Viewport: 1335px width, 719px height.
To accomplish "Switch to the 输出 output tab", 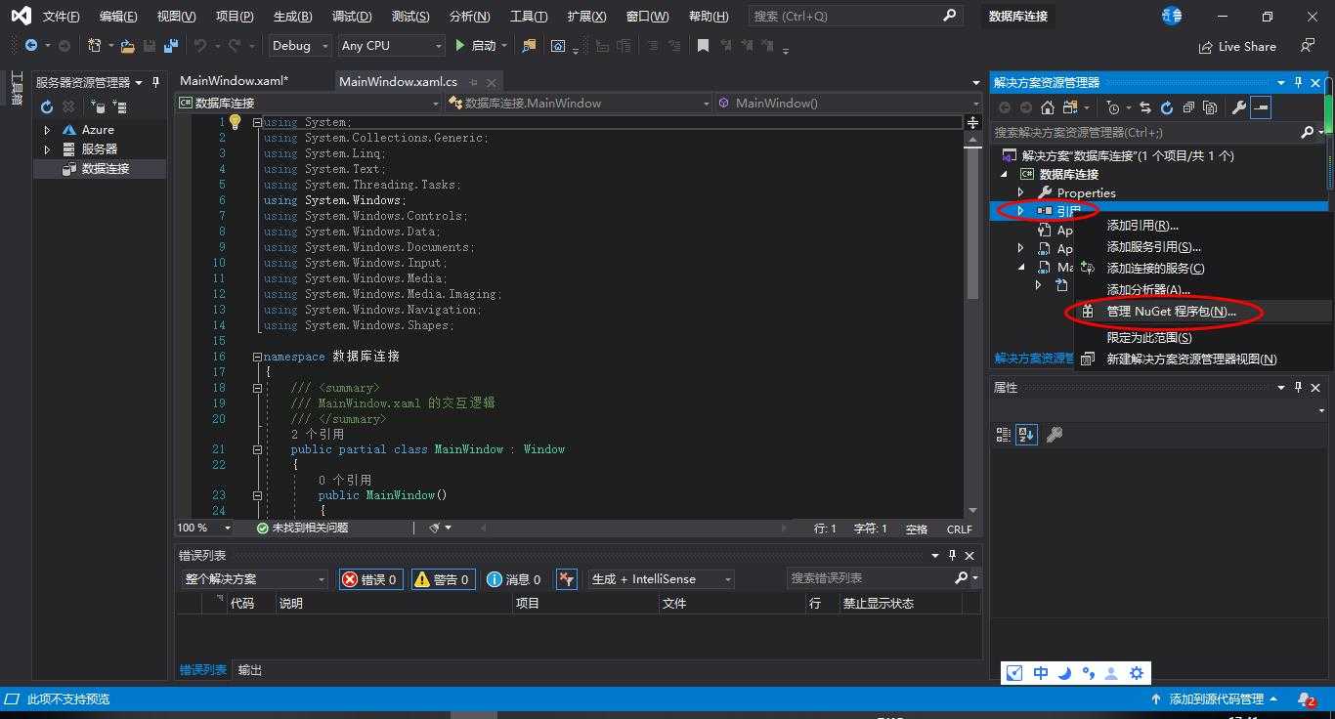I will [x=250, y=670].
